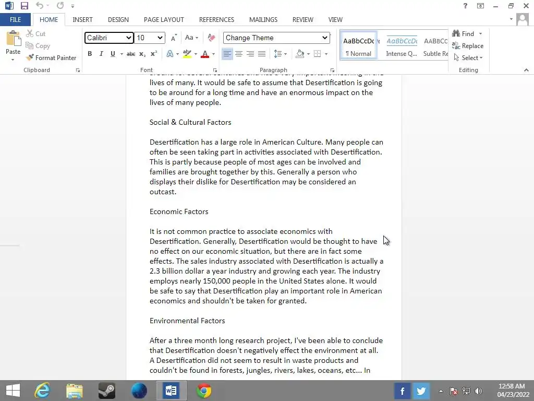The height and width of the screenshot is (401, 534).
Task: Undo the last action
Action: click(x=40, y=5)
